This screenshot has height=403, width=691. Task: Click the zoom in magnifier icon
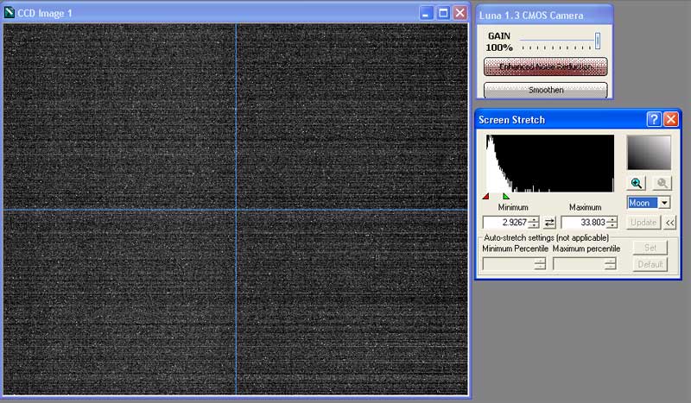pos(637,183)
